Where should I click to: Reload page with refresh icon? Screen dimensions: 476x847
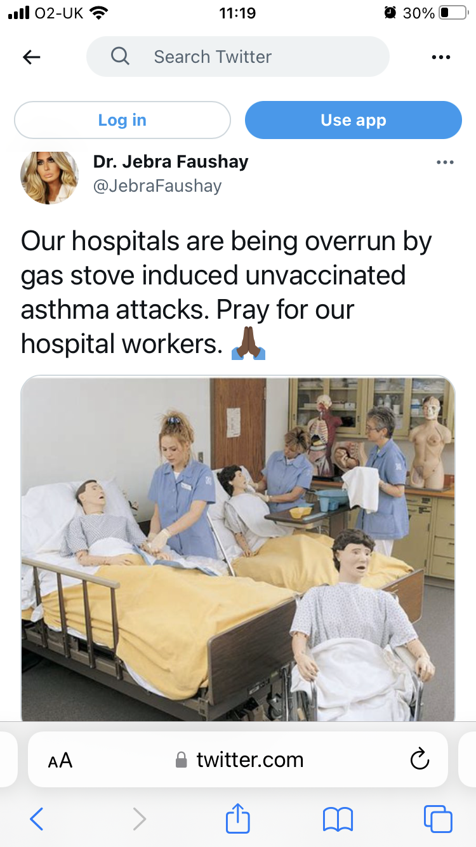pos(420,759)
